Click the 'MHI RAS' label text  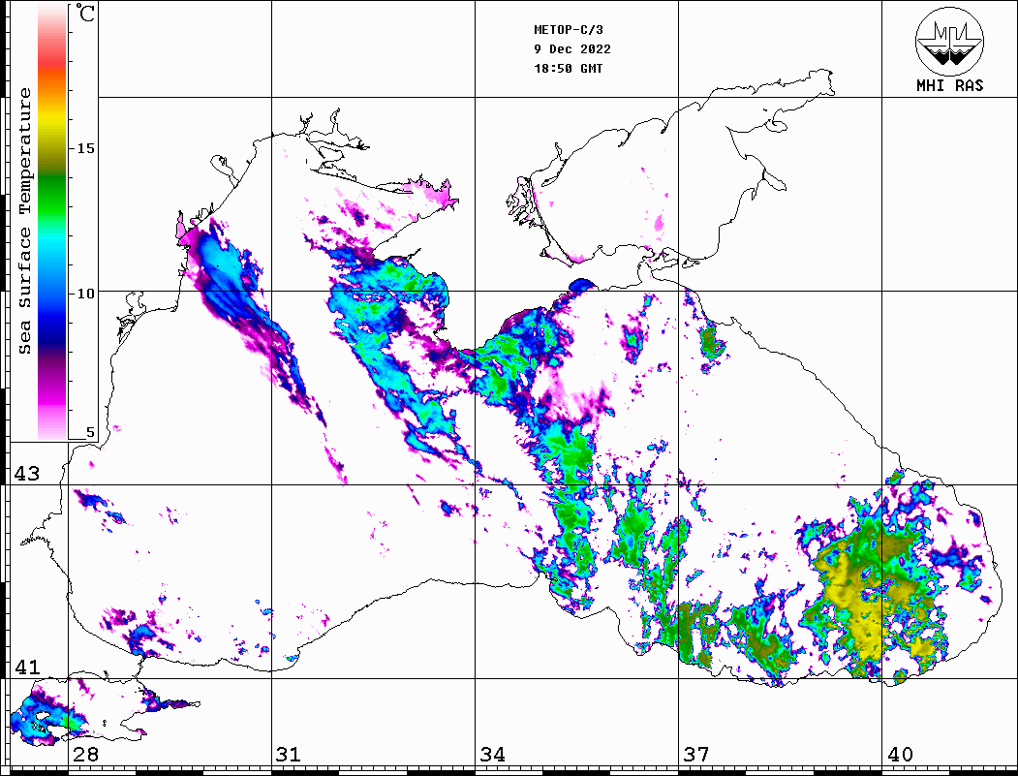pos(949,85)
